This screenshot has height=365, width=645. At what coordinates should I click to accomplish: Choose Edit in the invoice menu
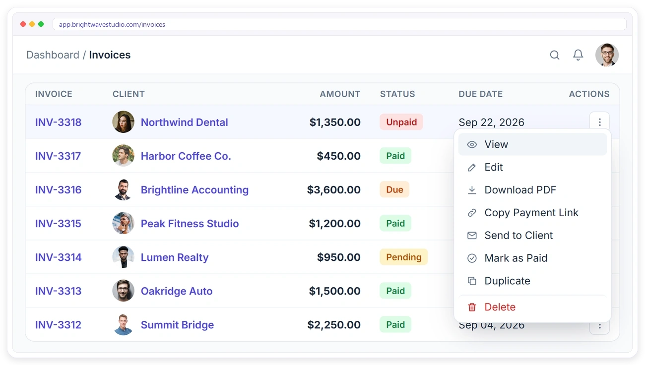[x=532, y=167]
